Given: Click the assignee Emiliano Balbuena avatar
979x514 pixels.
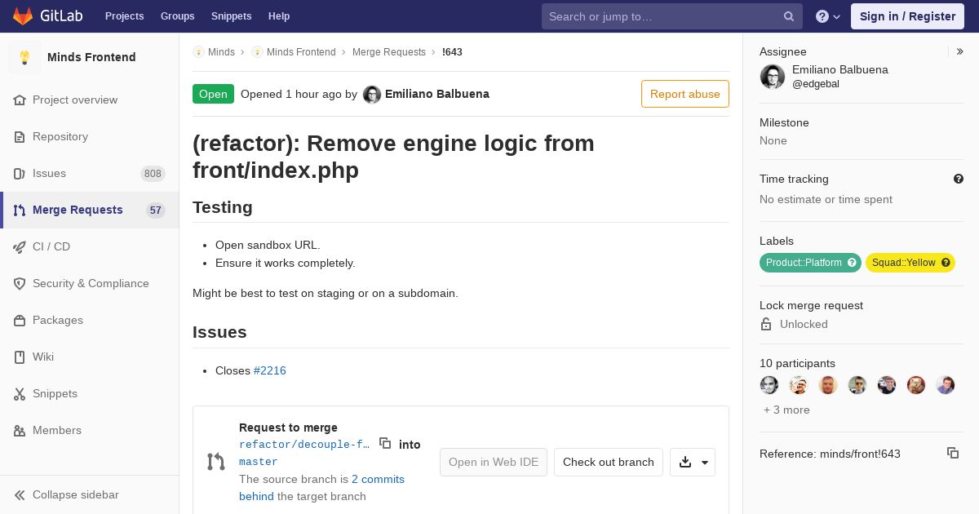Looking at the screenshot, I should [x=773, y=77].
